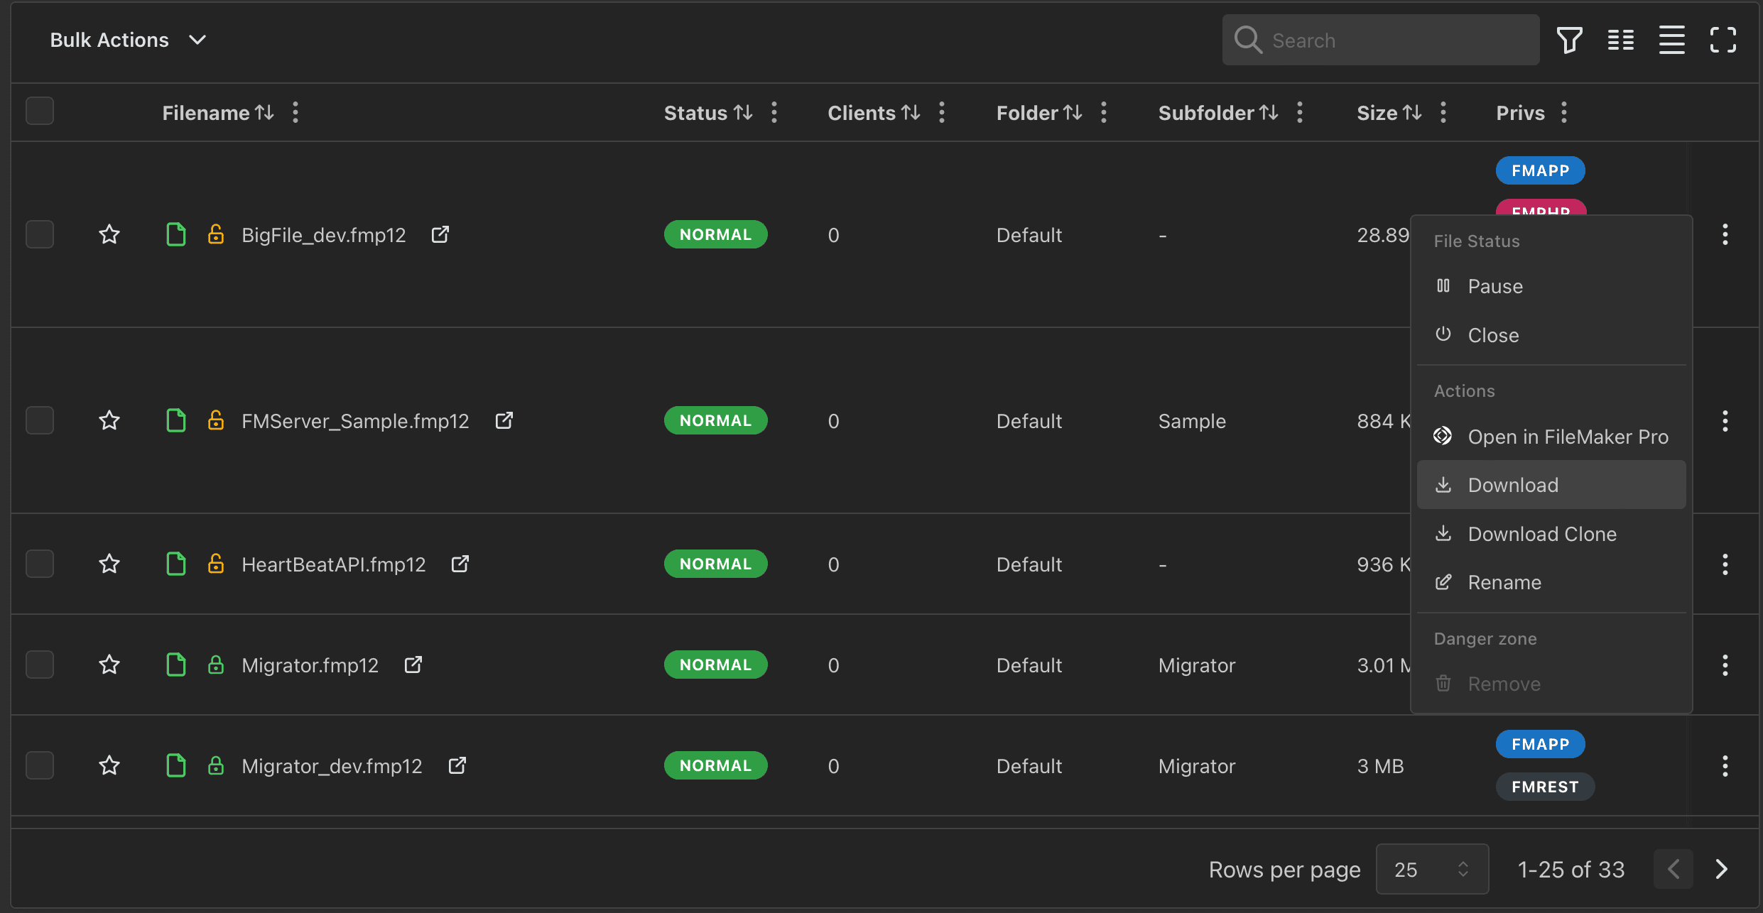This screenshot has height=913, width=1763.
Task: Click the lock icon on Migrator.fmp12
Action: click(216, 665)
